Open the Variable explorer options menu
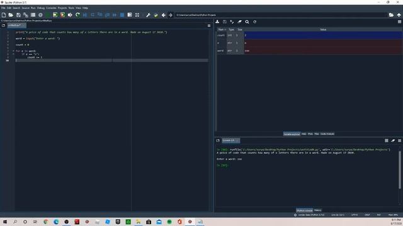Image resolution: width=403 pixels, height=226 pixels. 399,22
